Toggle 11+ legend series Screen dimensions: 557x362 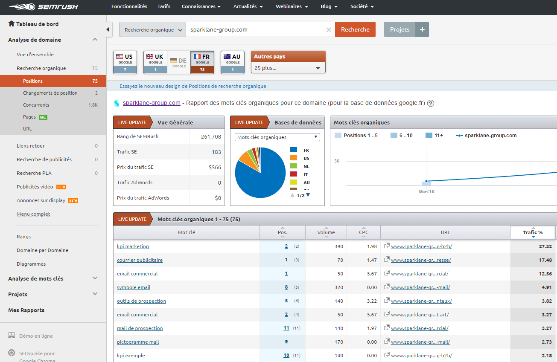[435, 136]
